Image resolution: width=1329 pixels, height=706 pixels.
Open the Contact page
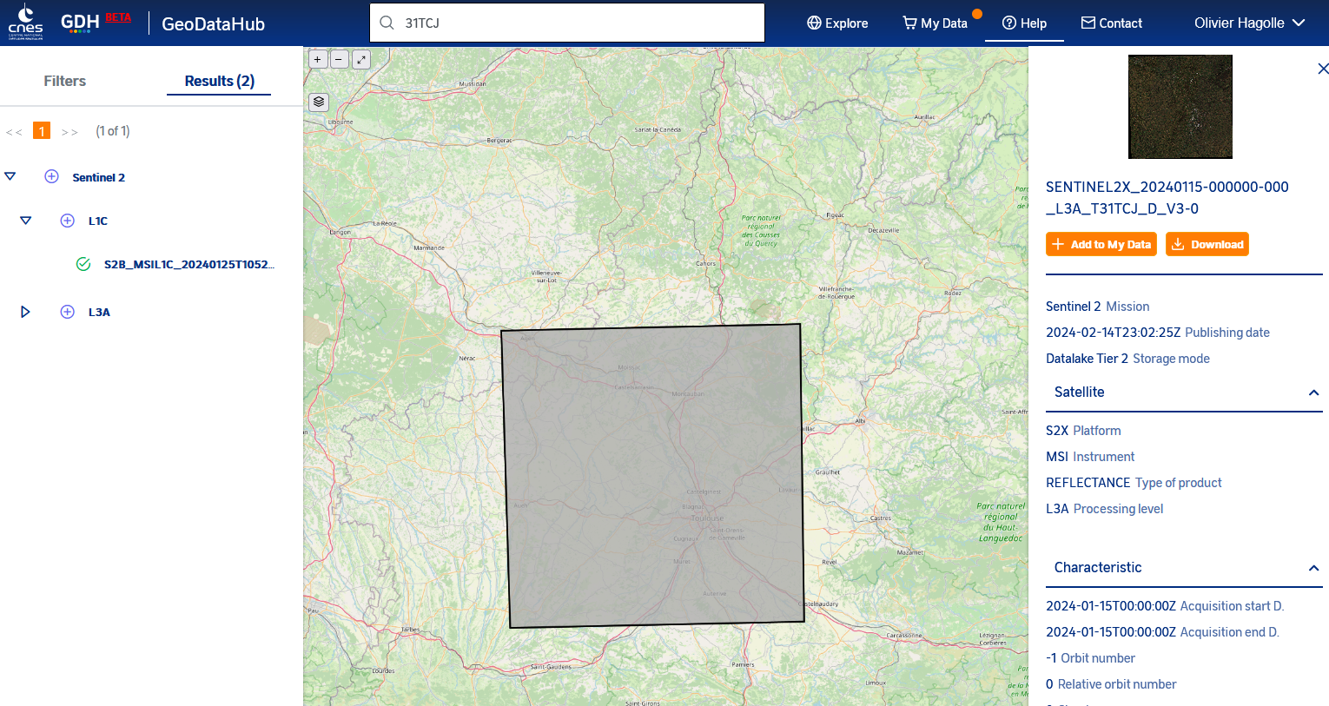(1111, 23)
